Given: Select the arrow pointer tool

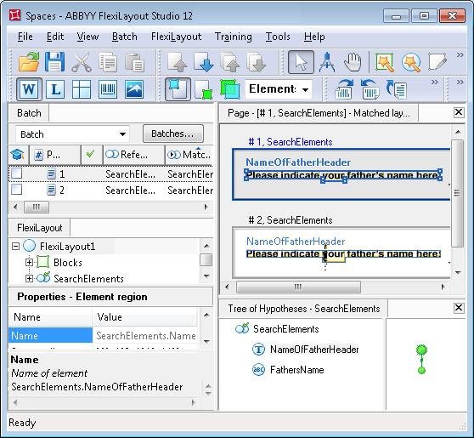Looking at the screenshot, I should 301,62.
